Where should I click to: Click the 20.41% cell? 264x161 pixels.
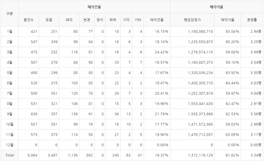[x=162, y=93]
